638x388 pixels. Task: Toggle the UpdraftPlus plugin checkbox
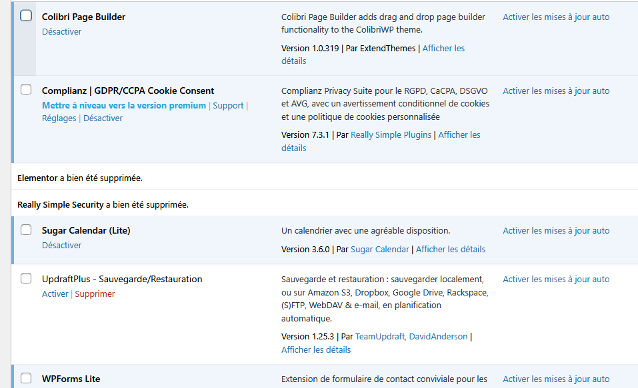[26, 278]
